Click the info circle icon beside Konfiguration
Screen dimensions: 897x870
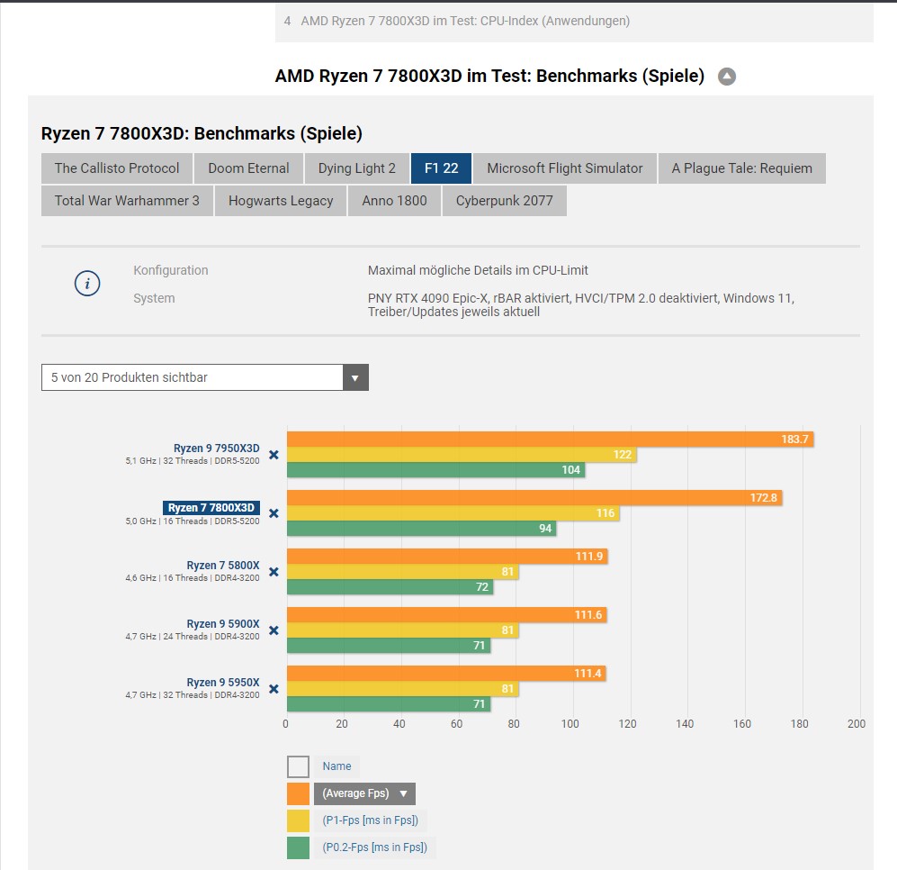point(87,284)
